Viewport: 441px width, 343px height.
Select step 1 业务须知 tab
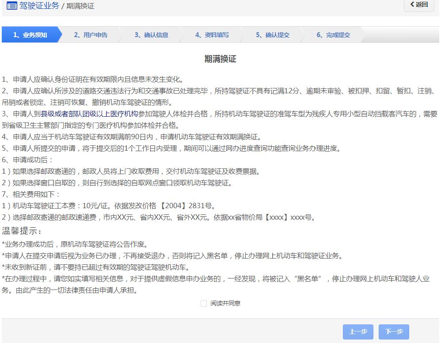pos(30,34)
